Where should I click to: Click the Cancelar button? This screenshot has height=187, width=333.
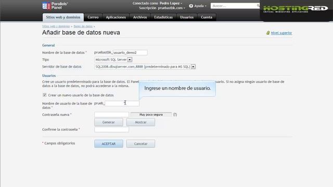(140, 144)
